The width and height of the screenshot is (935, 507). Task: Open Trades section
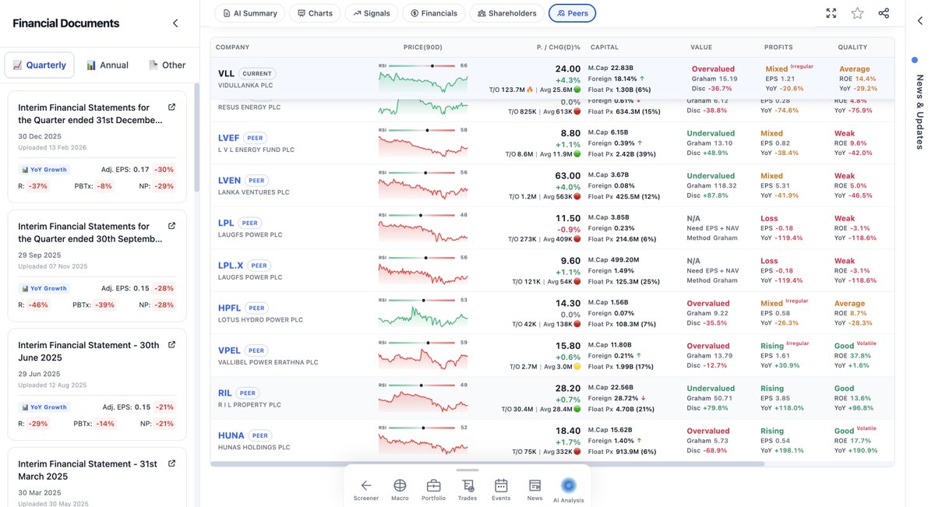pyautogui.click(x=467, y=490)
